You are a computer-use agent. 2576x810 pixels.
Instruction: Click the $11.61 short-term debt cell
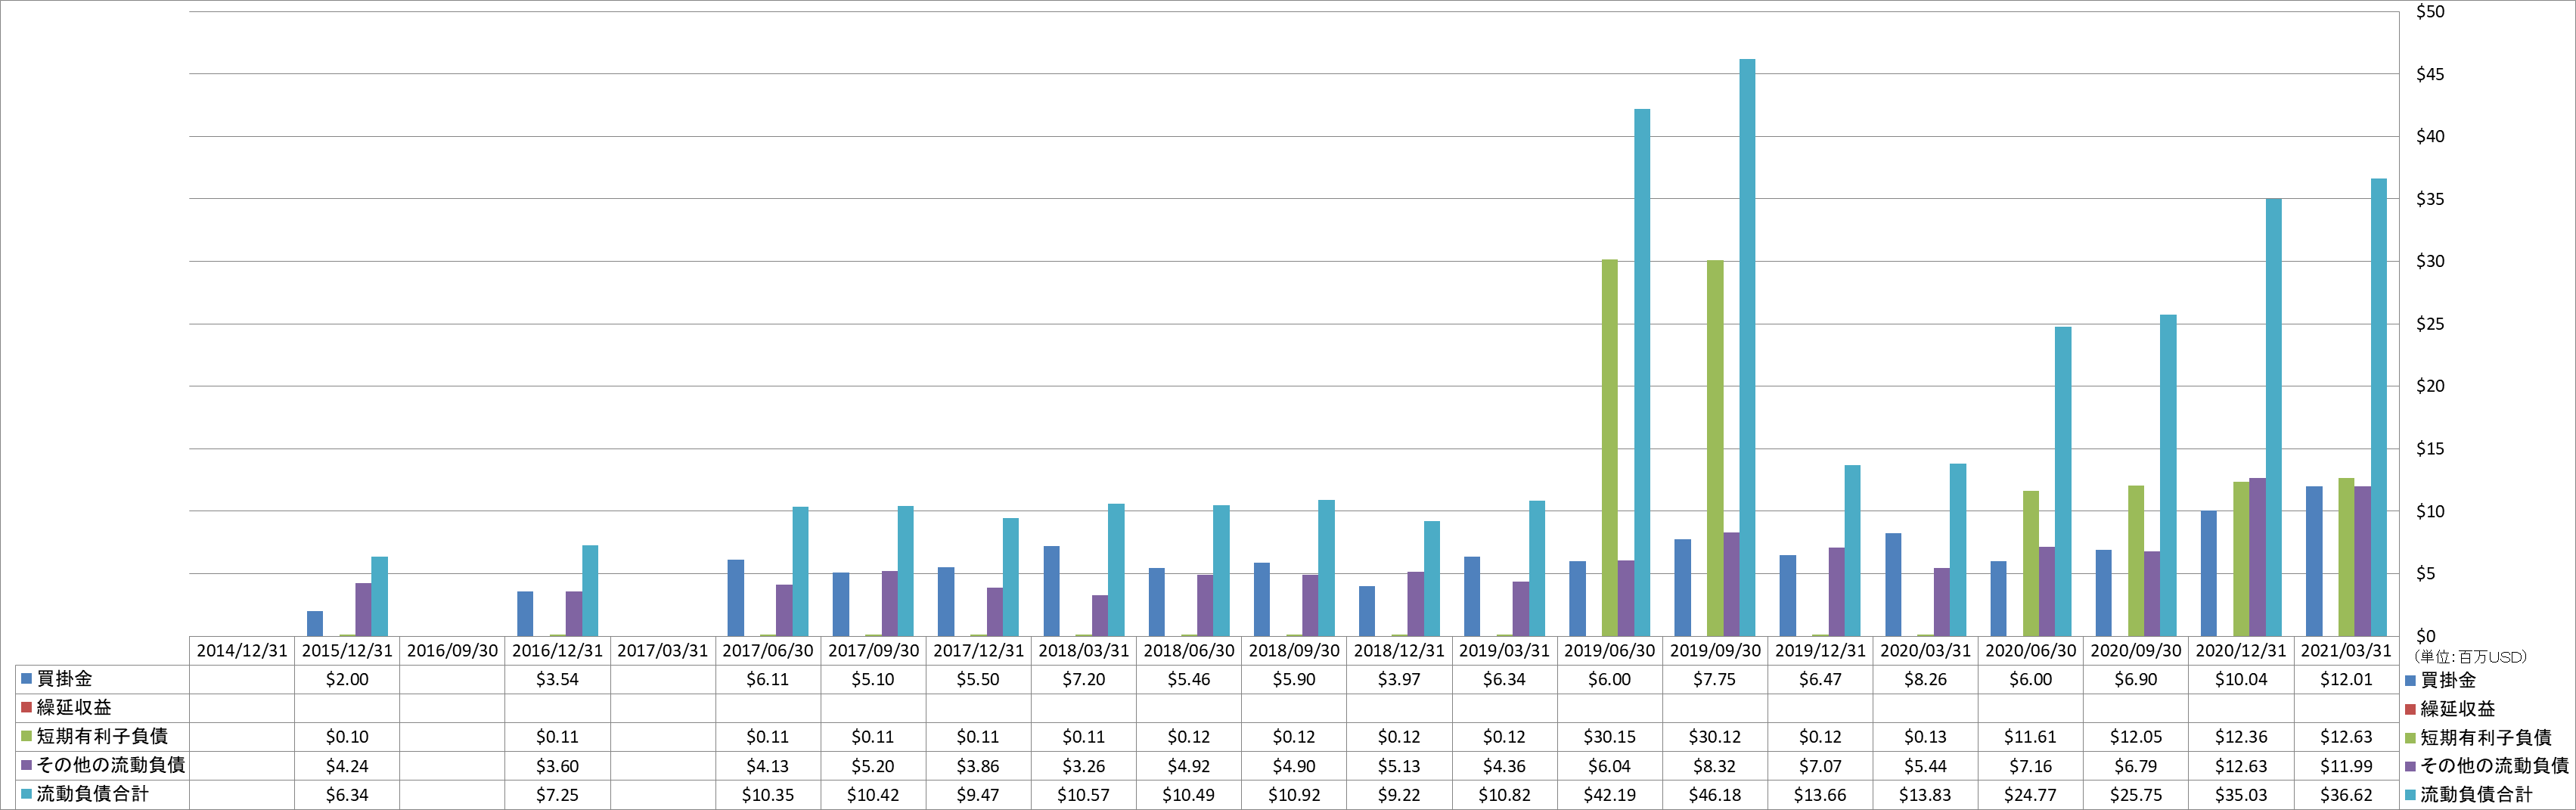coord(2030,737)
